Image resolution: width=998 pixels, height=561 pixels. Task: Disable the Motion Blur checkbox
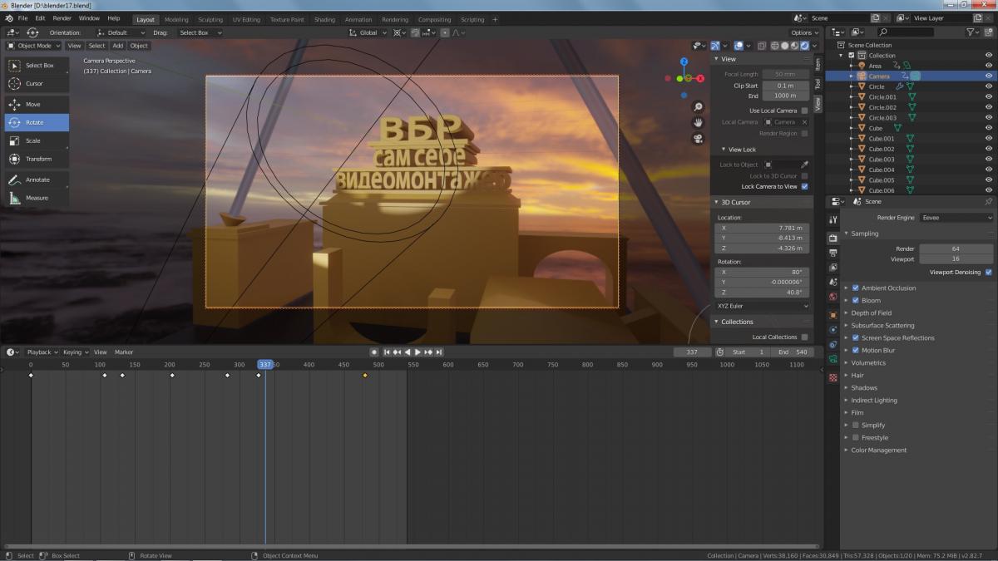(x=855, y=351)
